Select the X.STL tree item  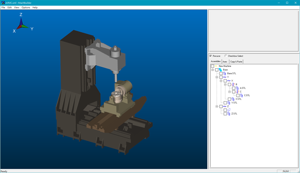239,99
